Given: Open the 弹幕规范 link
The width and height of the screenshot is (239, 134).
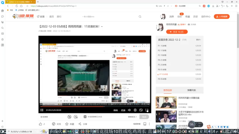Looking at the screenshot, I should (x=132, y=117).
